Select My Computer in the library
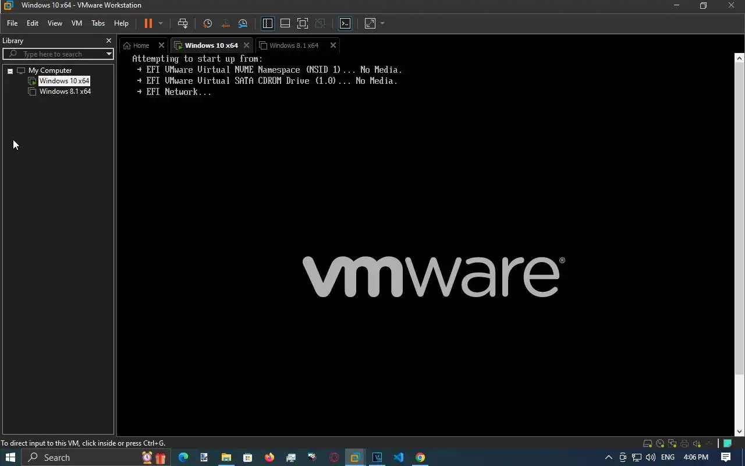The width and height of the screenshot is (745, 466). pyautogui.click(x=50, y=70)
